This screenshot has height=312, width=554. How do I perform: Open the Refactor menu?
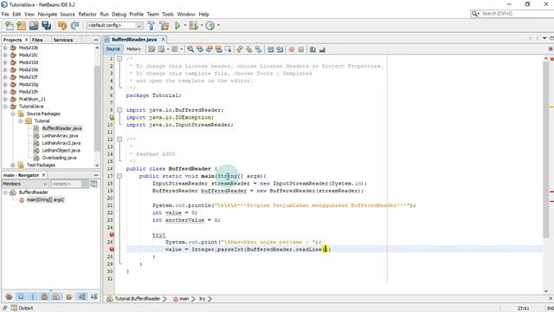(x=87, y=14)
